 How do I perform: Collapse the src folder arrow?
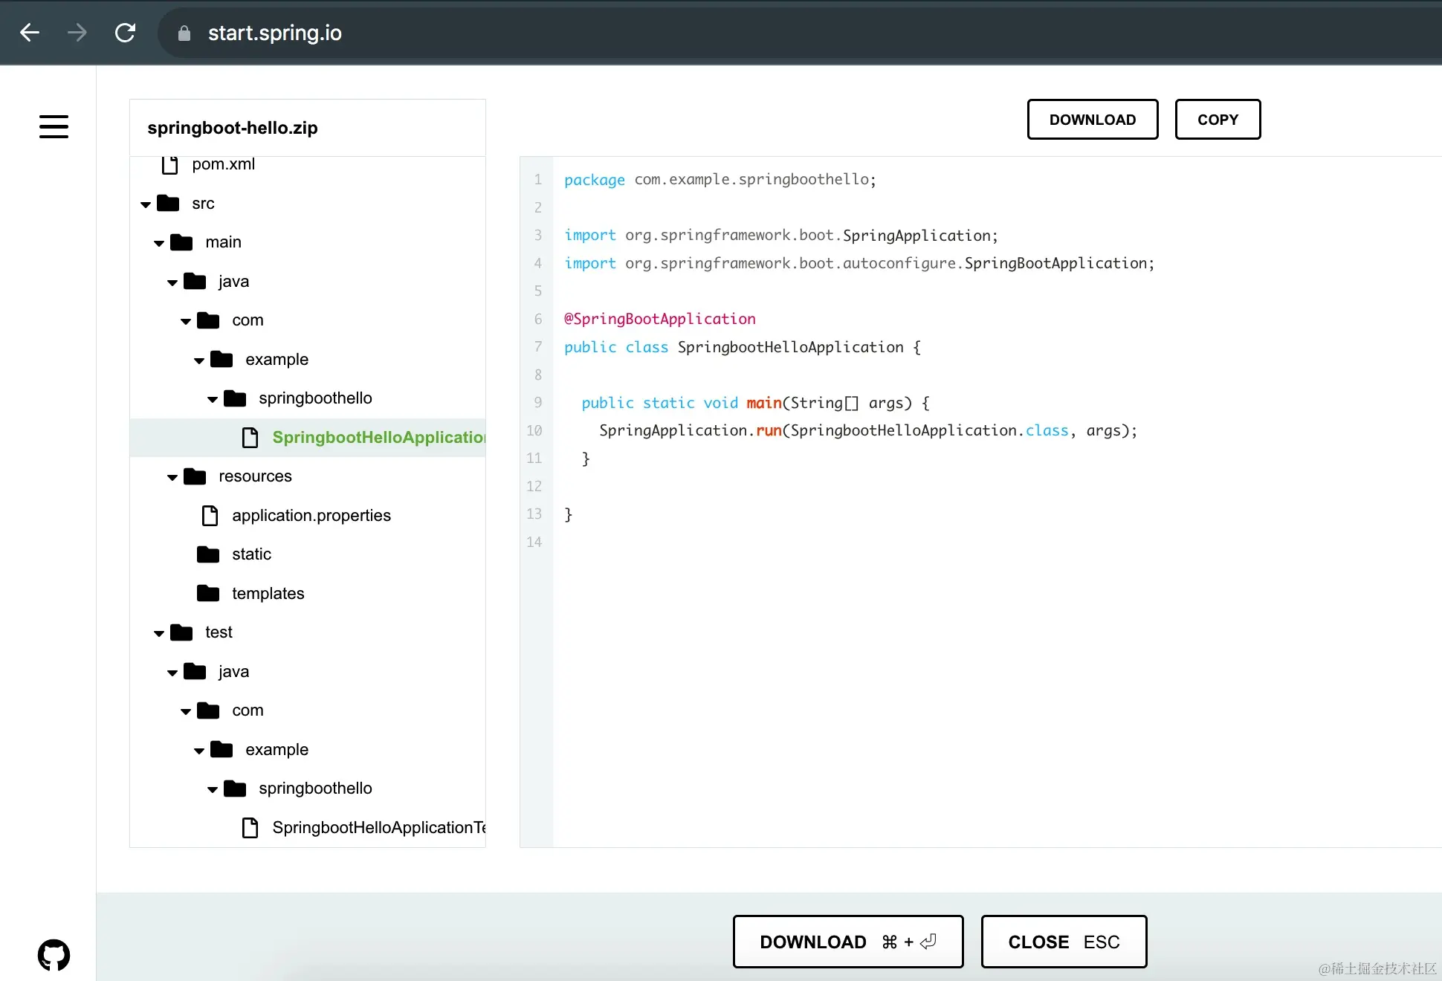point(146,204)
